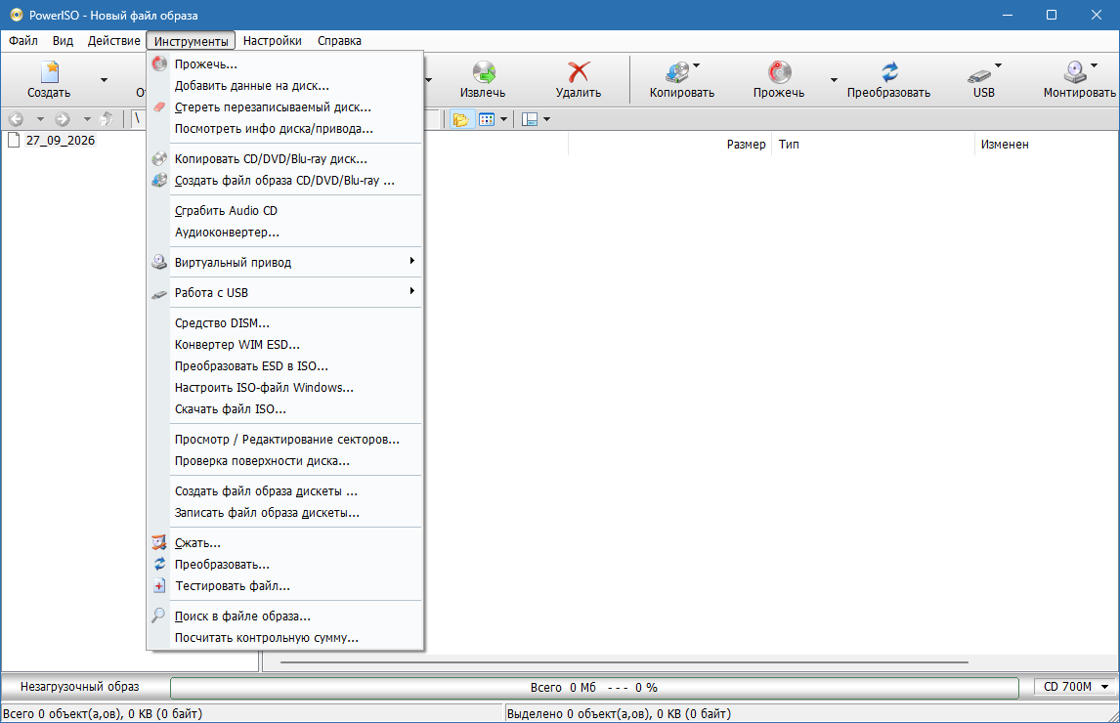This screenshot has height=723, width=1120.
Task: Click the layout pane icon
Action: tap(530, 119)
